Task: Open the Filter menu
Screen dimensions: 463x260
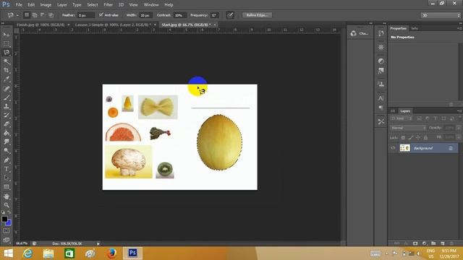Action: (109, 5)
